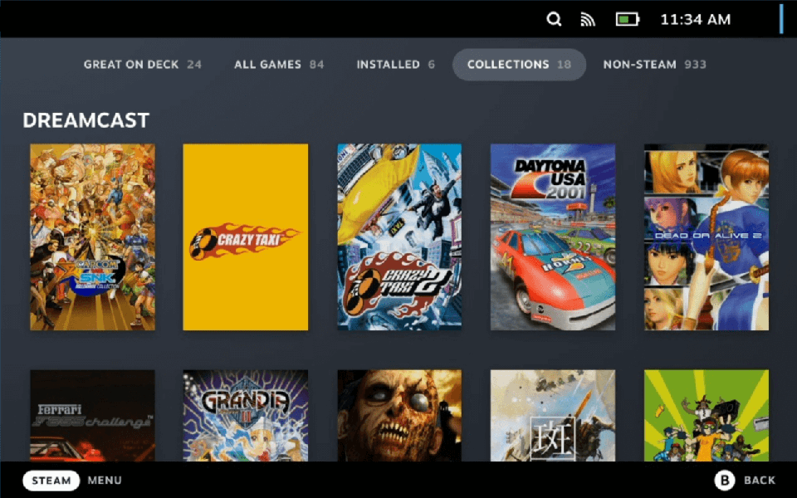Select the Collections tab

click(x=519, y=64)
